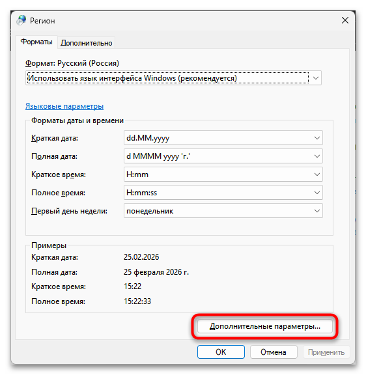
Task: Click the Region globe icon in title bar
Action: [x=21, y=20]
